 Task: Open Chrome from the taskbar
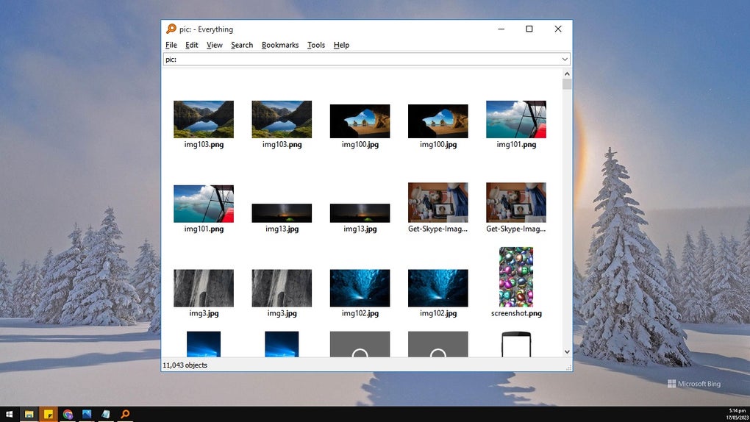(68, 415)
